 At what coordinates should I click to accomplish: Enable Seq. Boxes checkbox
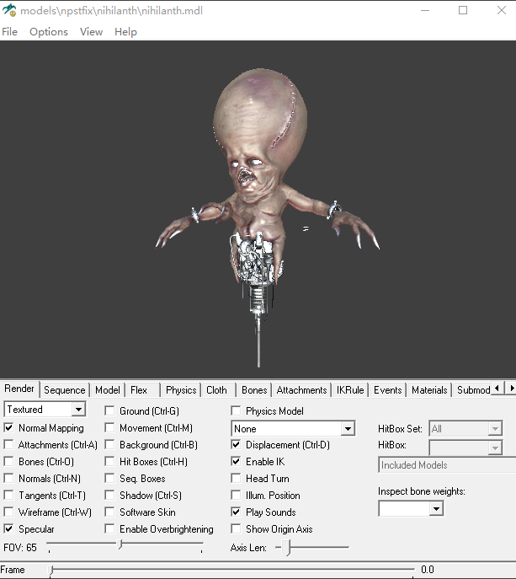click(x=109, y=478)
